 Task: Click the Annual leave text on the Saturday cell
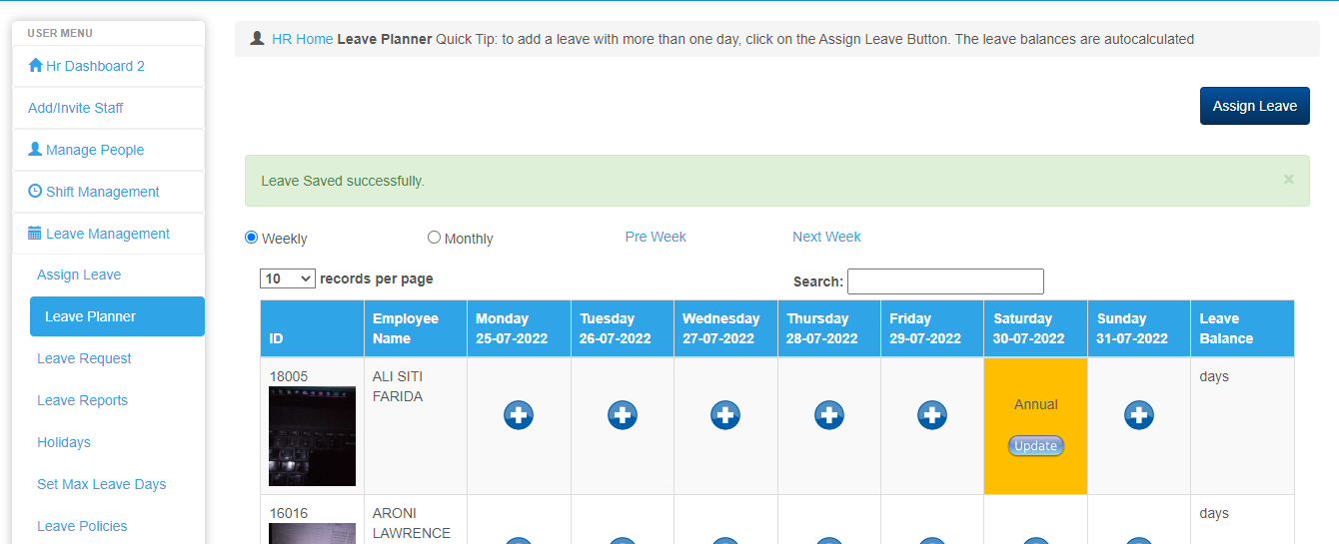(1035, 404)
